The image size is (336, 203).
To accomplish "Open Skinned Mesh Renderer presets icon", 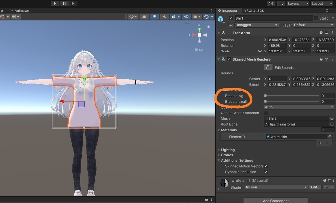I will (326, 59).
